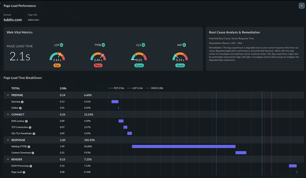Click the DNS Lookup 4.39% cell

(x=87, y=121)
